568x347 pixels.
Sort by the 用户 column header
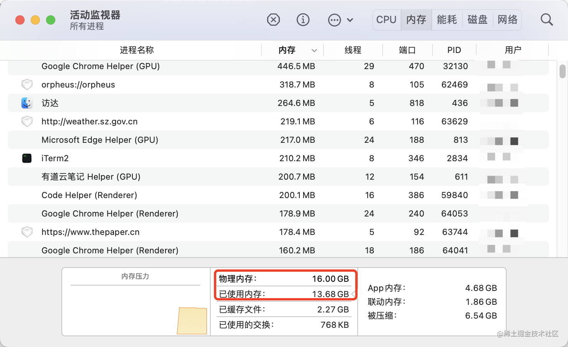(513, 50)
